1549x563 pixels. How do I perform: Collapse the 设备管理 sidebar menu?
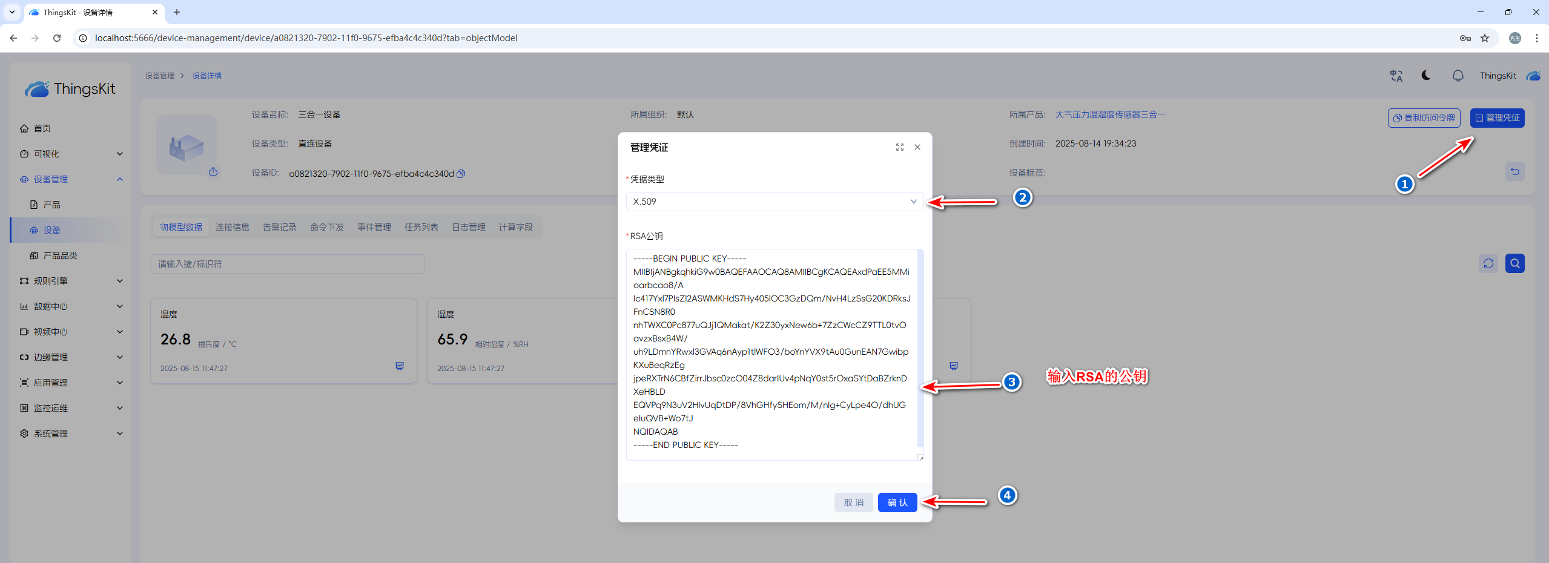(71, 179)
